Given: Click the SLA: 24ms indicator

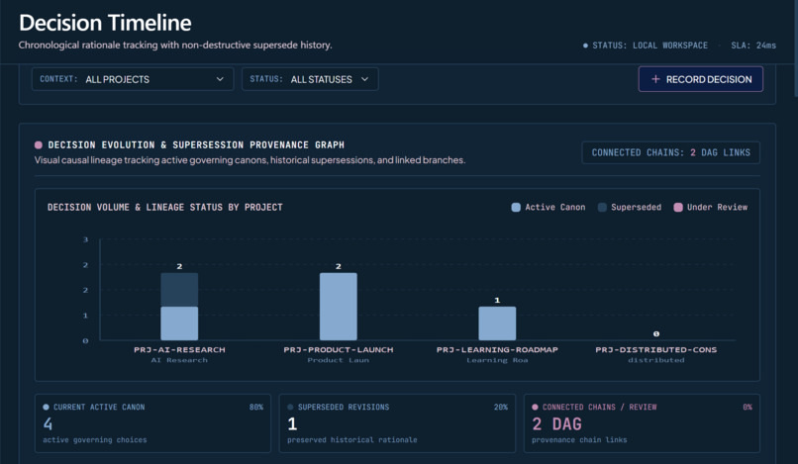Looking at the screenshot, I should [753, 46].
